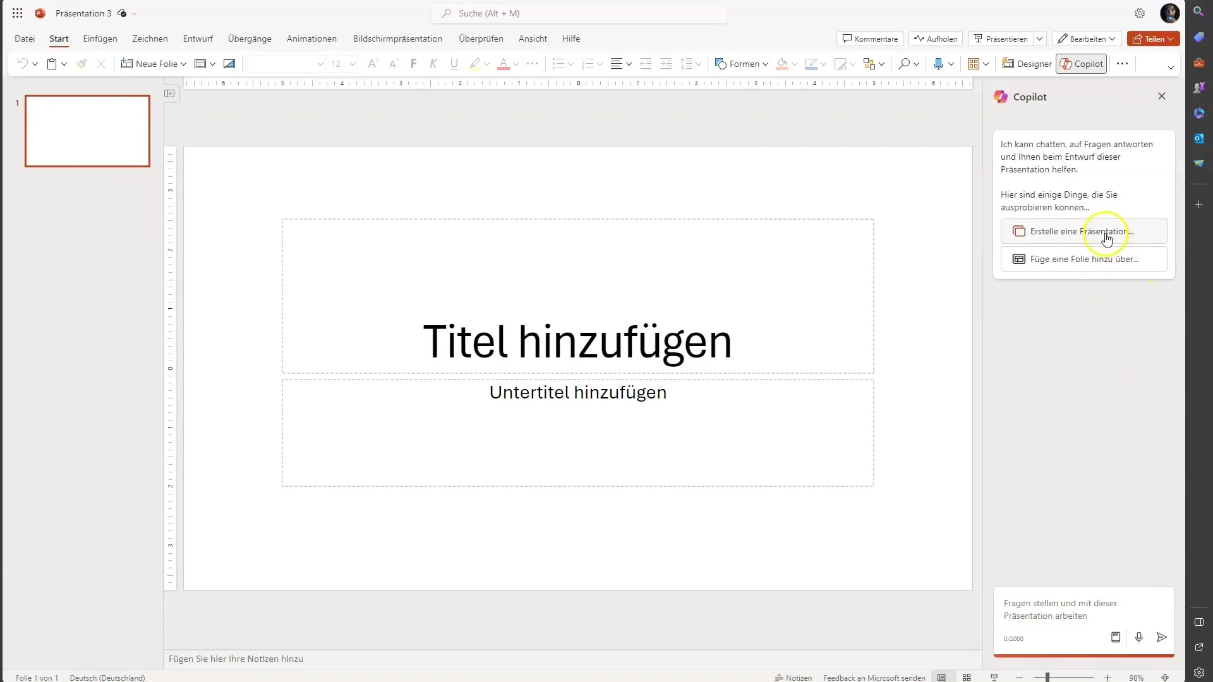Click the font size input field

coord(337,63)
